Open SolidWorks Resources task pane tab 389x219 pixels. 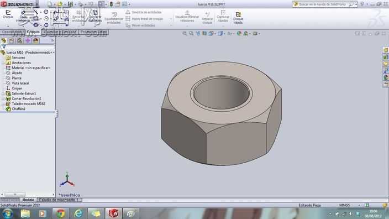386,50
